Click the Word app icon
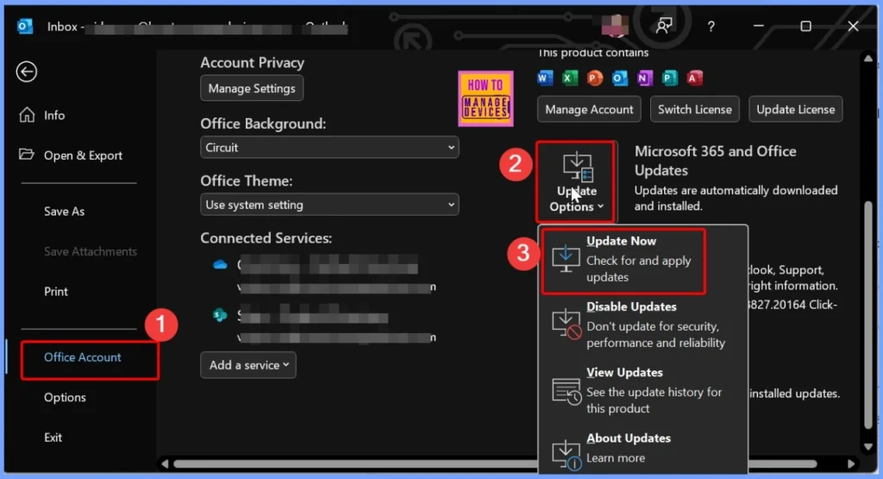This screenshot has width=883, height=479. tap(545, 78)
